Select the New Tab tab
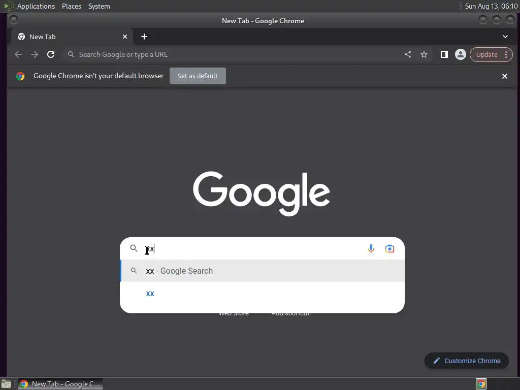 (72, 37)
